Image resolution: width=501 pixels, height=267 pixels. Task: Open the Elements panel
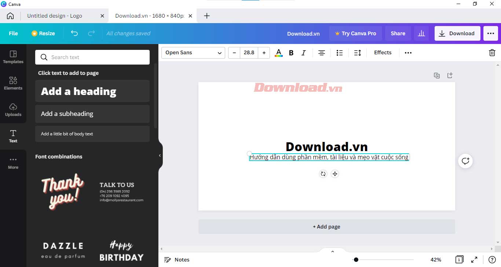point(13,83)
